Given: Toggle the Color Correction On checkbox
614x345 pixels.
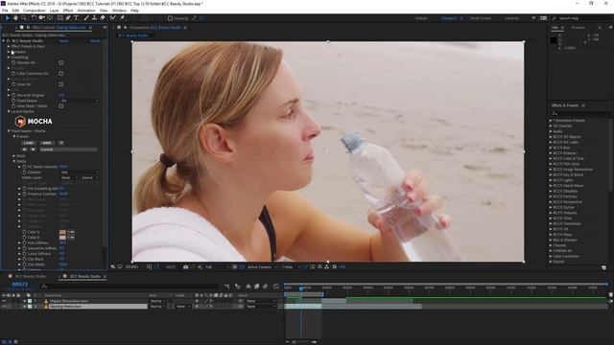Looking at the screenshot, I should tap(61, 74).
